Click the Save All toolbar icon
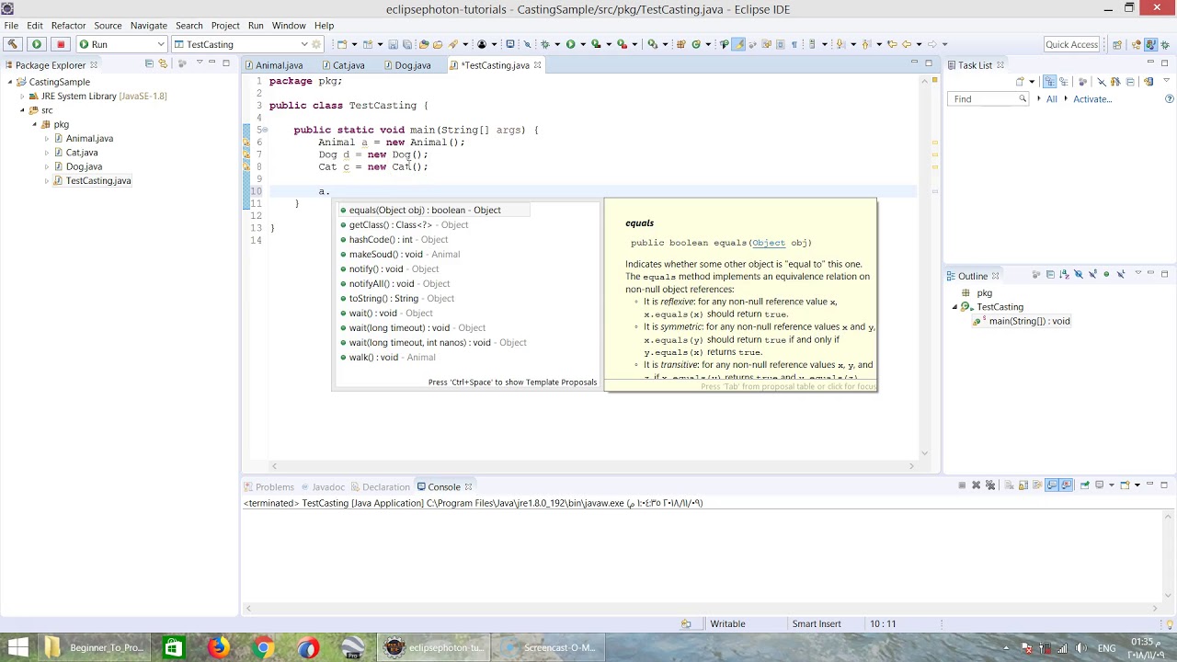 pyautogui.click(x=406, y=44)
